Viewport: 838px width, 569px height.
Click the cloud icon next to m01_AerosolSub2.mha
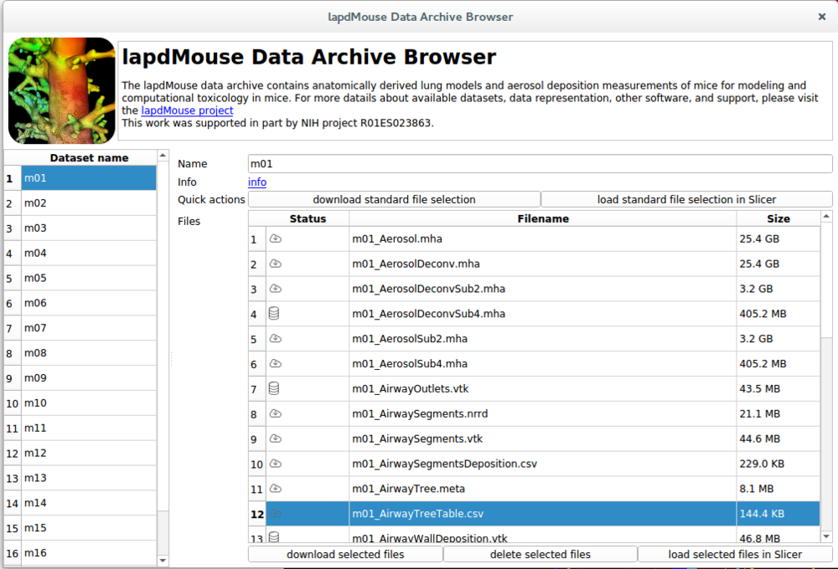274,339
